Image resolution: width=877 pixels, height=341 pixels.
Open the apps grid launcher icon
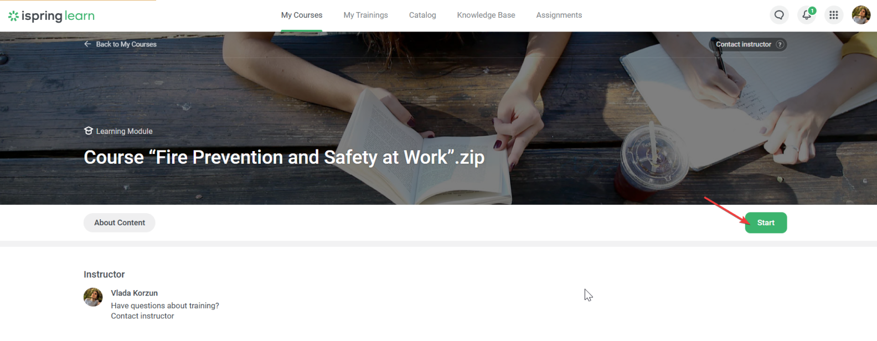click(833, 15)
